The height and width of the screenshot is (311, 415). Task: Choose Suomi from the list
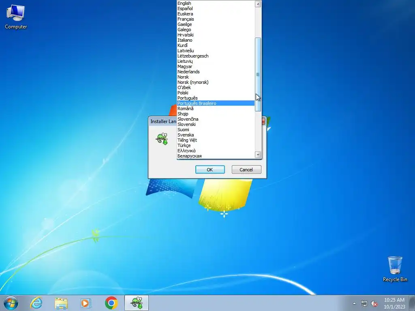pos(216,130)
